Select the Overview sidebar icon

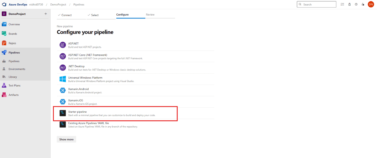(x=4, y=24)
